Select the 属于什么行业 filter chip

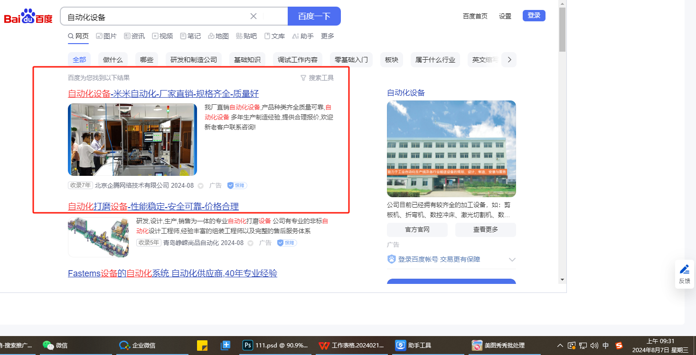435,60
